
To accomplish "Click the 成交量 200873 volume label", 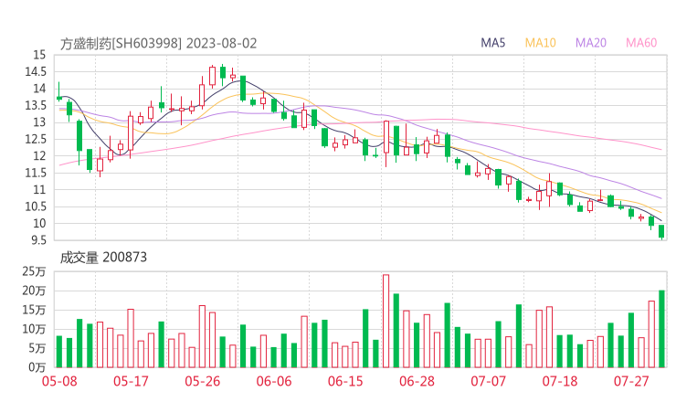I will pyautogui.click(x=103, y=258).
